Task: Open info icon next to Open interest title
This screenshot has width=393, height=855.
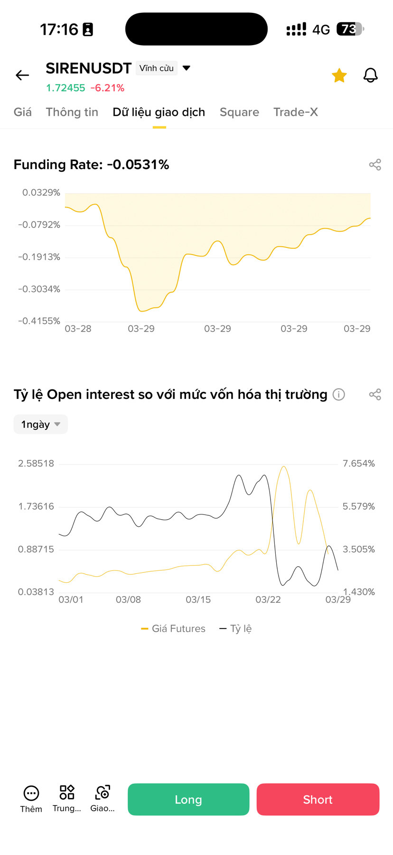Action: (338, 395)
